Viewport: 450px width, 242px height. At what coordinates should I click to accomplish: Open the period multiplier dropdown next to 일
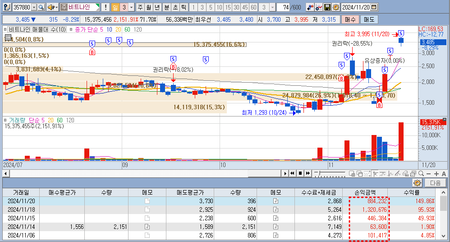[132, 7]
